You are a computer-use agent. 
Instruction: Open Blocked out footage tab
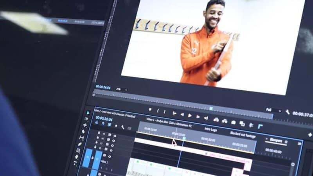click(243, 135)
